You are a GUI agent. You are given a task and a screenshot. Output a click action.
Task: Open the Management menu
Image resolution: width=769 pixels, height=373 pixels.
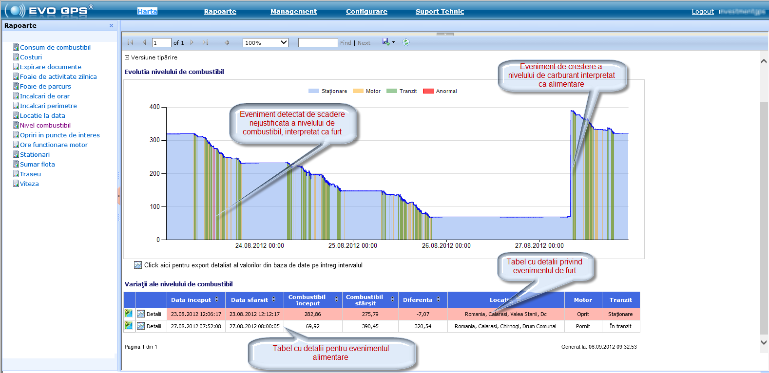(293, 11)
